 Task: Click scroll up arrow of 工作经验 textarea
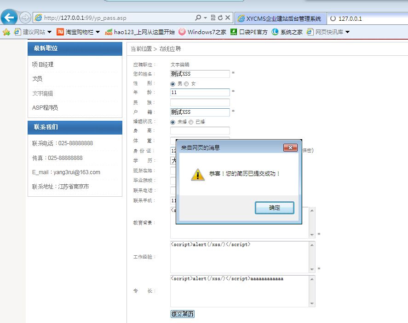click(x=312, y=245)
